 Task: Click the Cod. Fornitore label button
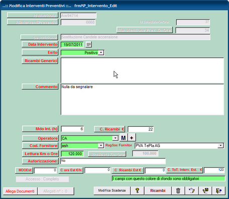point(40,145)
